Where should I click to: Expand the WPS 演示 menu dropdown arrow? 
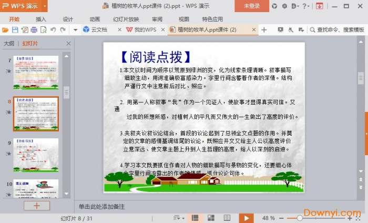(x=44, y=6)
